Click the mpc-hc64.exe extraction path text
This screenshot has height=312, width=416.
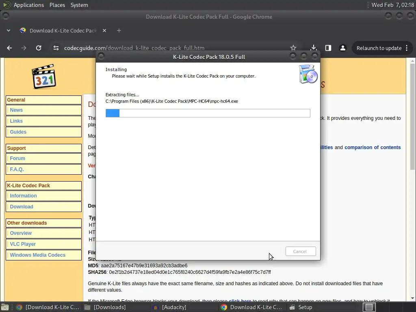point(172,101)
